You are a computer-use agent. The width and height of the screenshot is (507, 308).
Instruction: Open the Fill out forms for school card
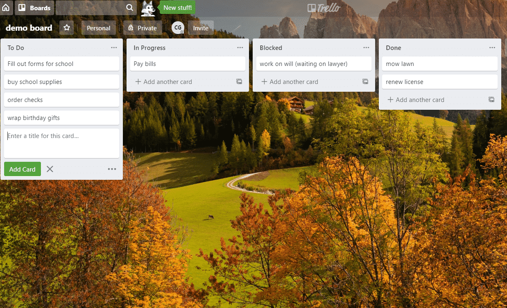coord(61,64)
